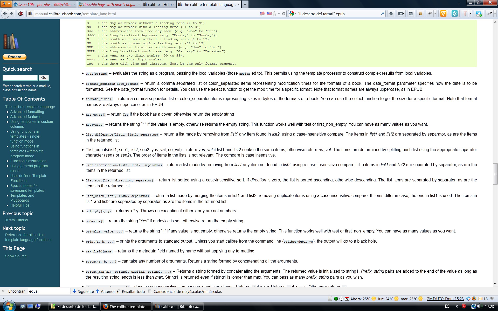The height and width of the screenshot is (311, 498).
Task: Click the search magnifier icon
Action: point(382,14)
